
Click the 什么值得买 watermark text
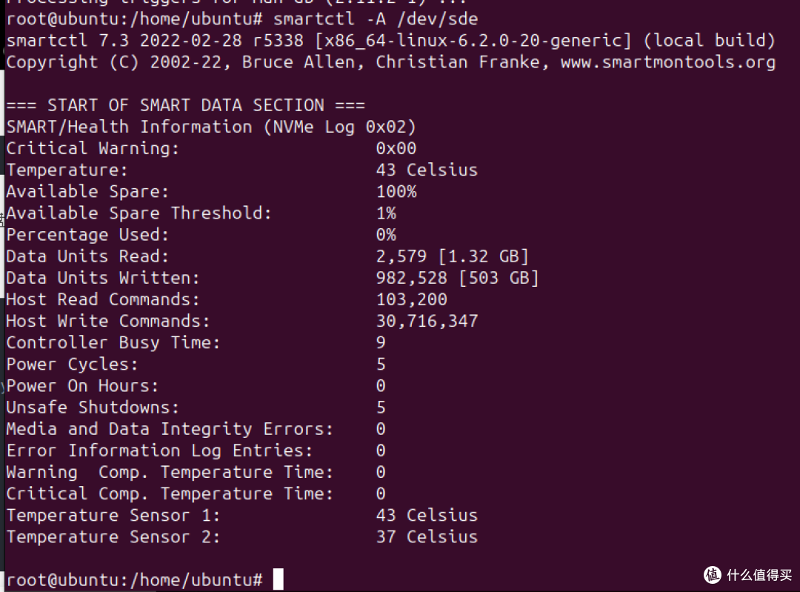click(x=759, y=575)
